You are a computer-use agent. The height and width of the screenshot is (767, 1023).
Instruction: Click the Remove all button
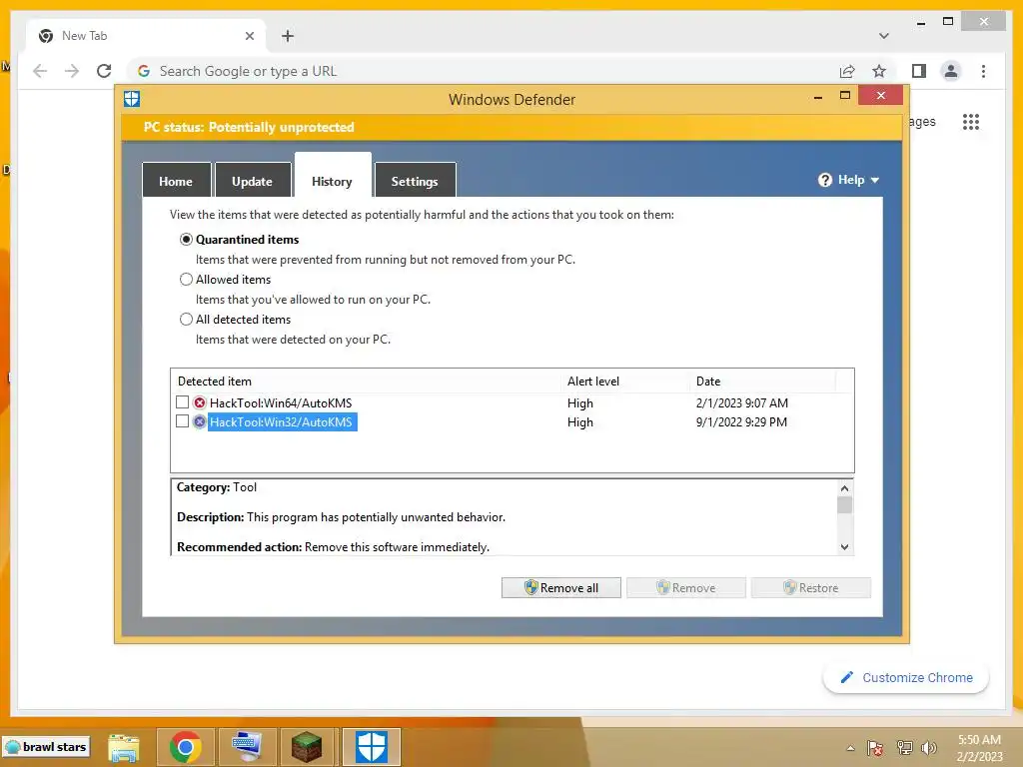click(x=561, y=587)
